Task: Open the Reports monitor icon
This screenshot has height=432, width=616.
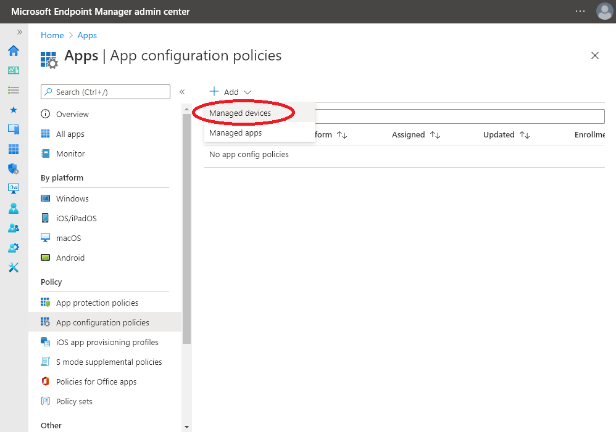Action: 14,189
